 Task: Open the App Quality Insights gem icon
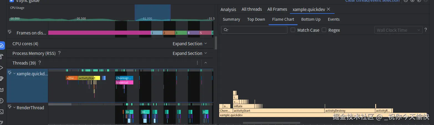(x=1, y=79)
